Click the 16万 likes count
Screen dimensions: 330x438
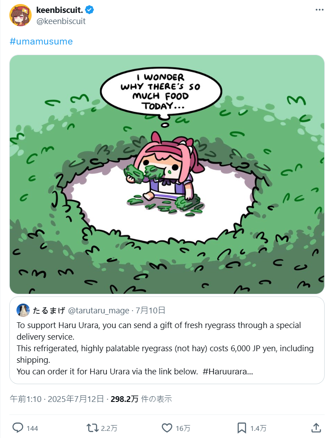click(x=183, y=428)
